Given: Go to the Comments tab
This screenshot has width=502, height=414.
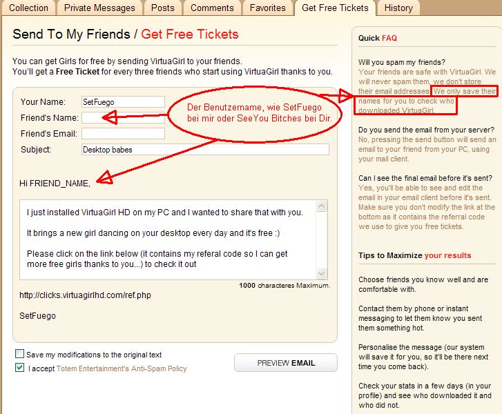Looking at the screenshot, I should point(212,8).
